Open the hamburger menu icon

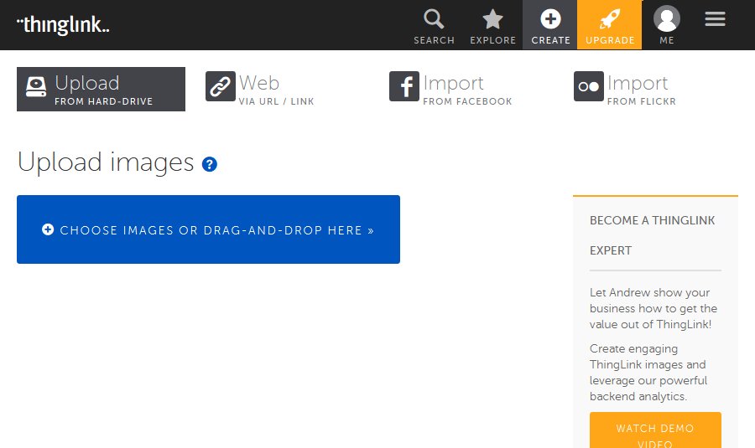click(715, 19)
